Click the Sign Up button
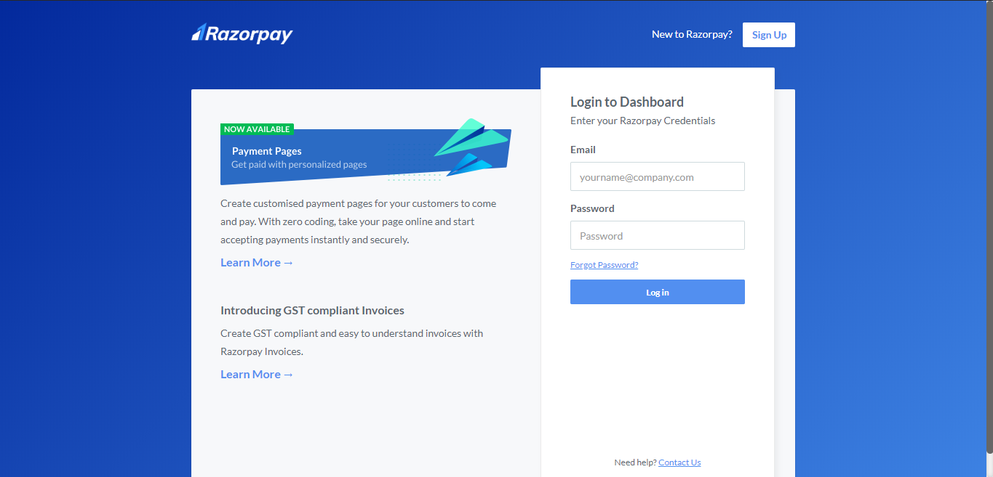The height and width of the screenshot is (477, 993). (x=769, y=35)
